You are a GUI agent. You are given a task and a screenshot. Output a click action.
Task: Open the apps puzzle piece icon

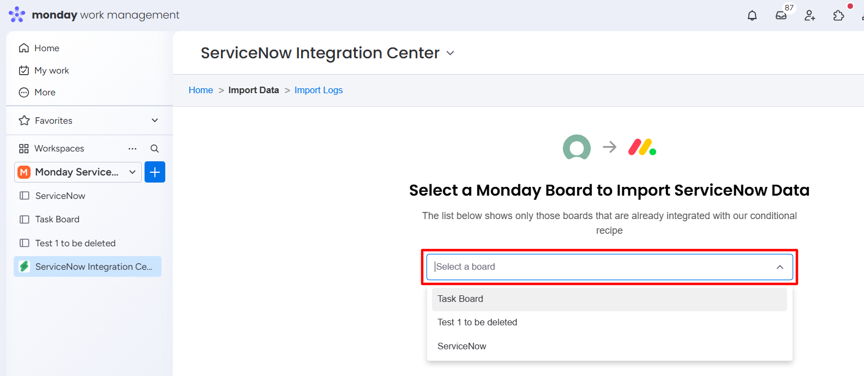(x=839, y=15)
